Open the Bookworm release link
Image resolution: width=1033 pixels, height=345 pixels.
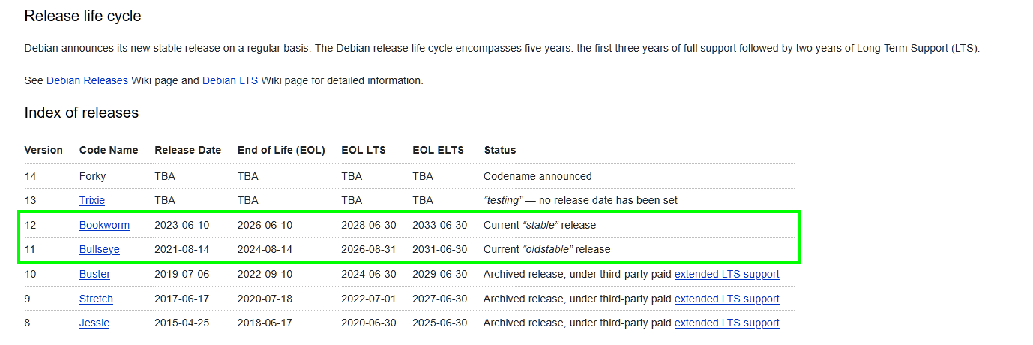tap(104, 225)
